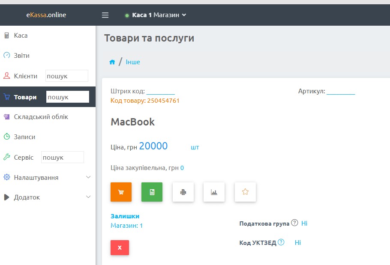Screen dimensions: 390x265
Task: Click the price value 20000
Action: point(153,146)
